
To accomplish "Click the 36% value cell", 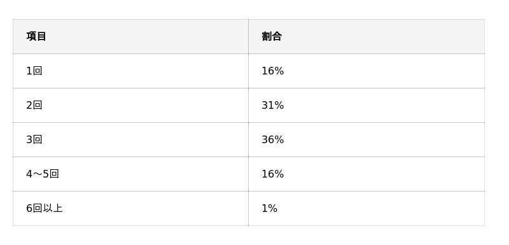I will click(x=366, y=139).
